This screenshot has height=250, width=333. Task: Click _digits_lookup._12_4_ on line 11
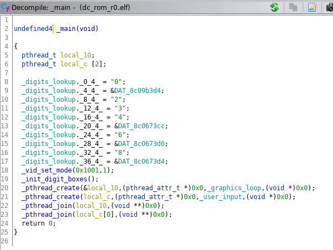pos(62,108)
